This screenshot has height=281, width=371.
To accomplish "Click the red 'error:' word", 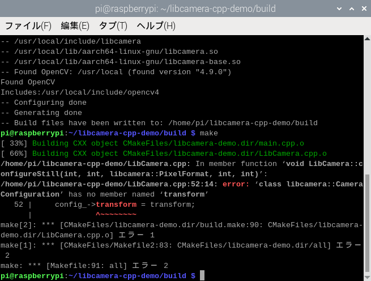I will pos(236,184).
